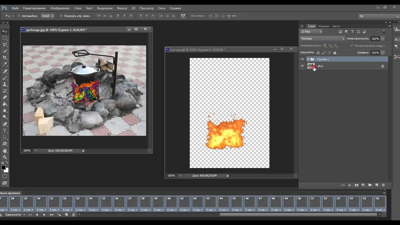Select the Horizontal Type tool
Image resolution: width=400 pixels, height=225 pixels.
[5, 130]
